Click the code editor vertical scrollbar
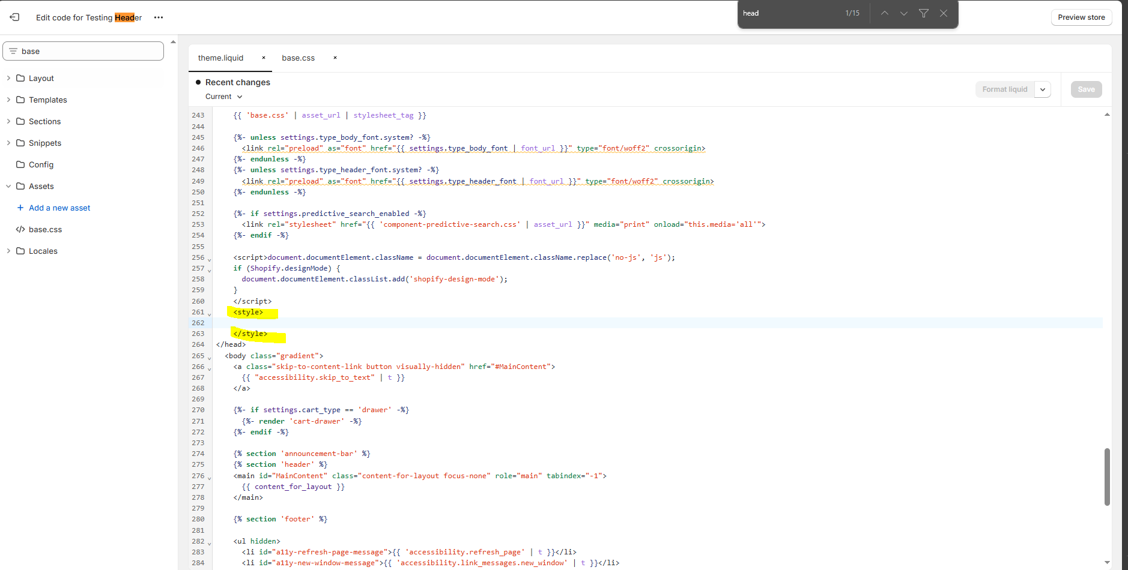 click(x=1106, y=476)
